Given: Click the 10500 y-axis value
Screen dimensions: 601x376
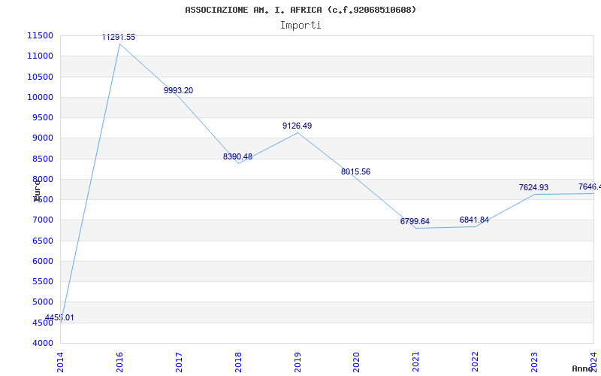Looking at the screenshot, I should (x=40, y=77).
